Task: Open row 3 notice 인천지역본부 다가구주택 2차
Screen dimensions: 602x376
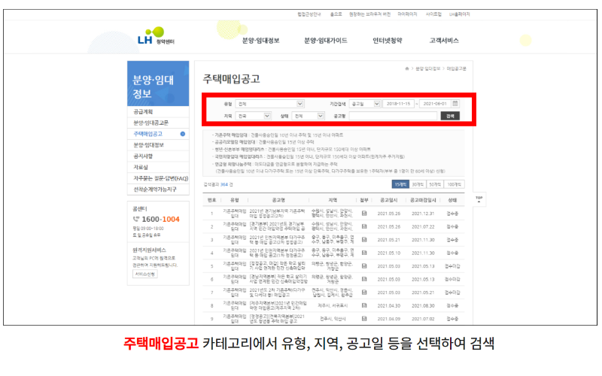Action: pyautogui.click(x=278, y=239)
